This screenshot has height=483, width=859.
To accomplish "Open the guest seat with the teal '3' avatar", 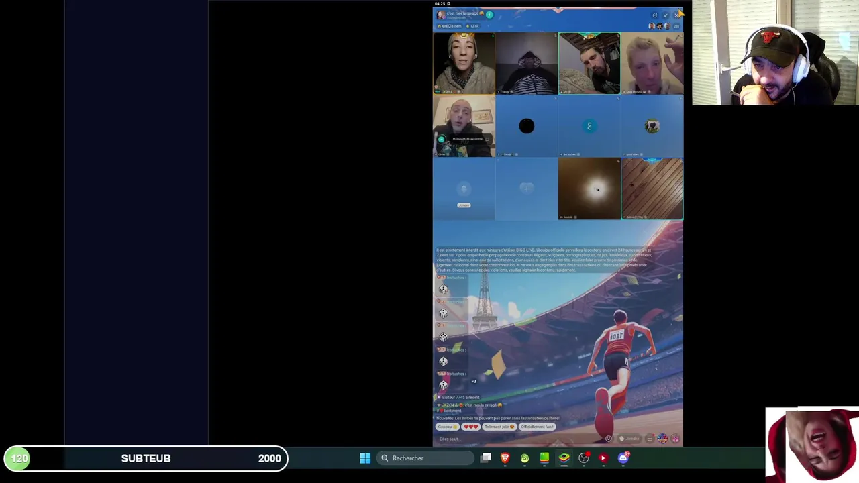I will (589, 126).
